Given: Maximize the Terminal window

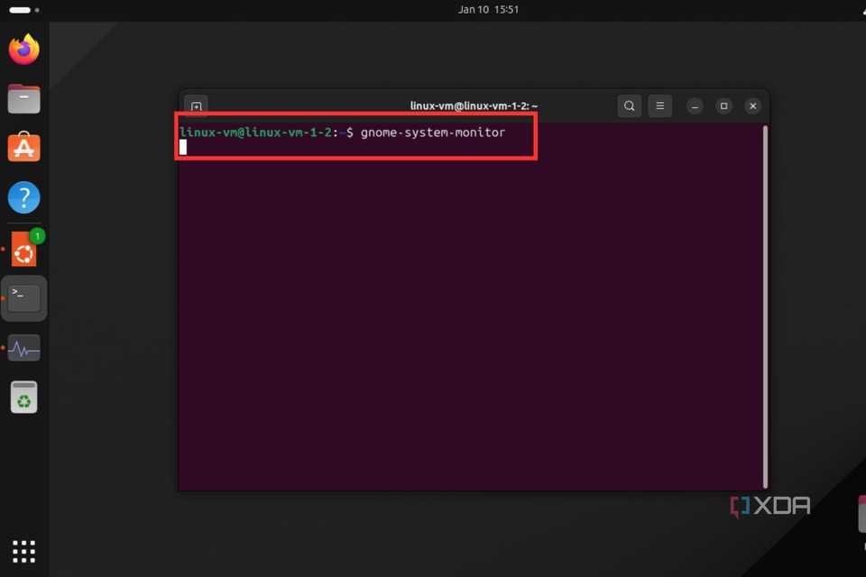Looking at the screenshot, I should [723, 105].
